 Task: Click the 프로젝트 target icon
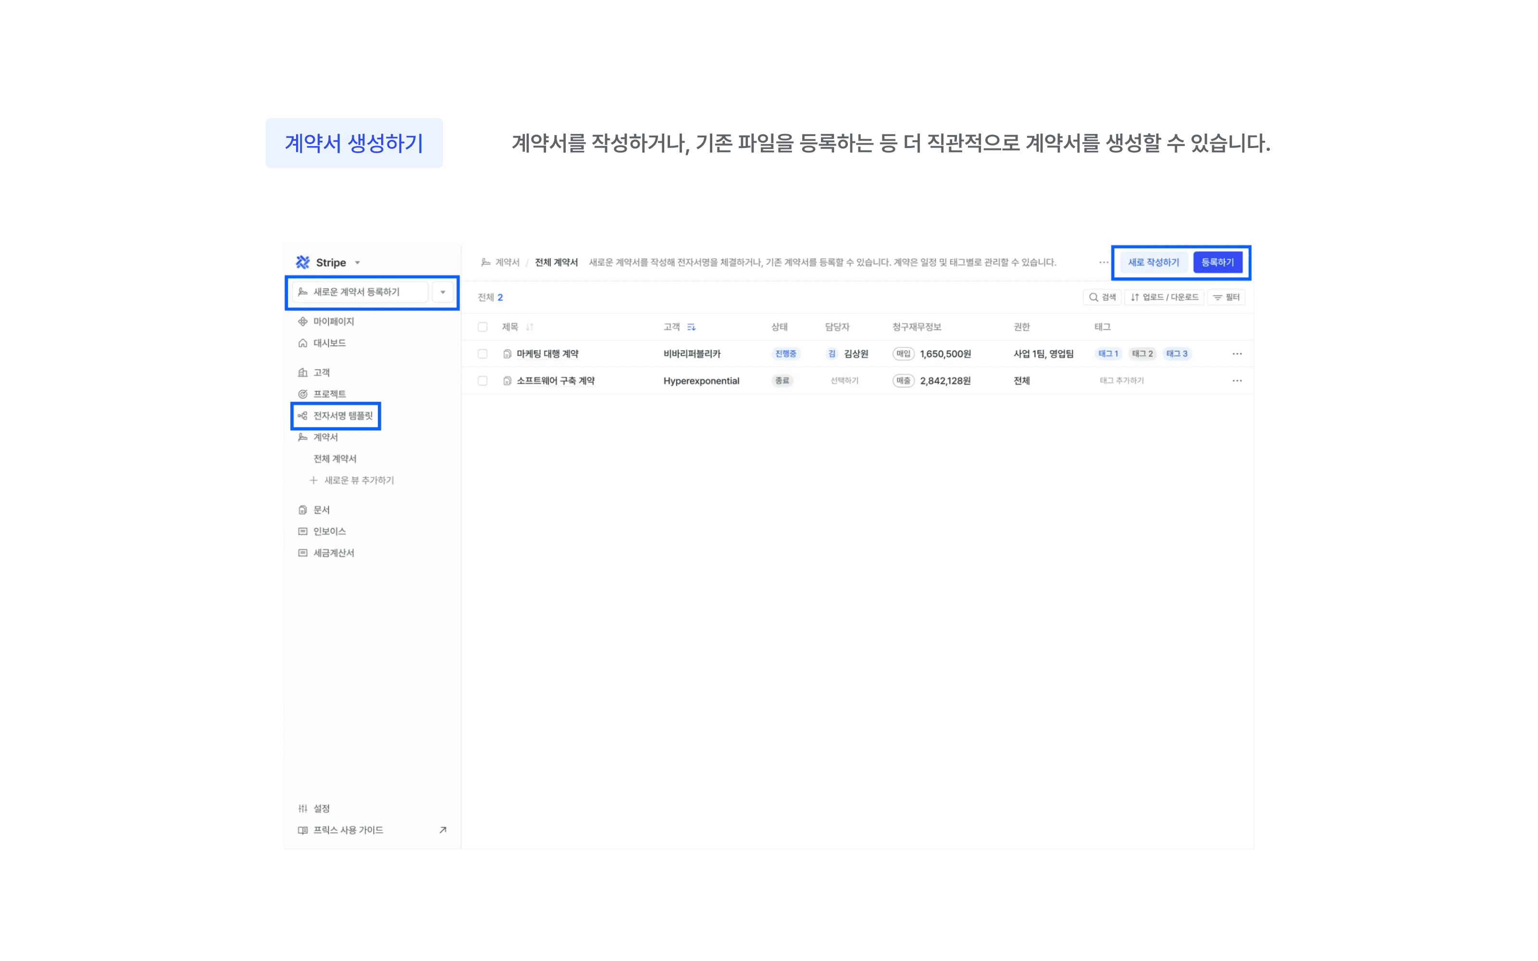point(303,394)
